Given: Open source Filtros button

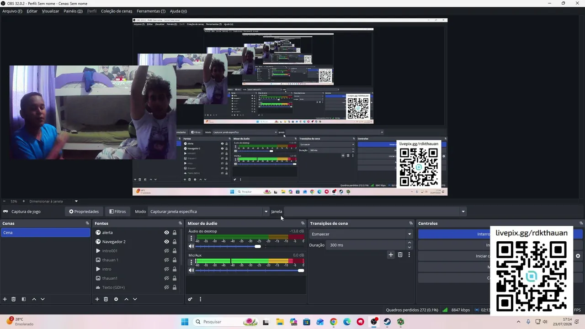Looking at the screenshot, I should pos(117,212).
